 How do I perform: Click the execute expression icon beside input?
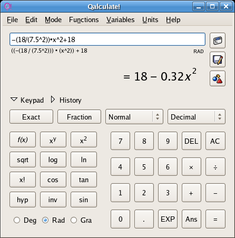[x=218, y=41]
